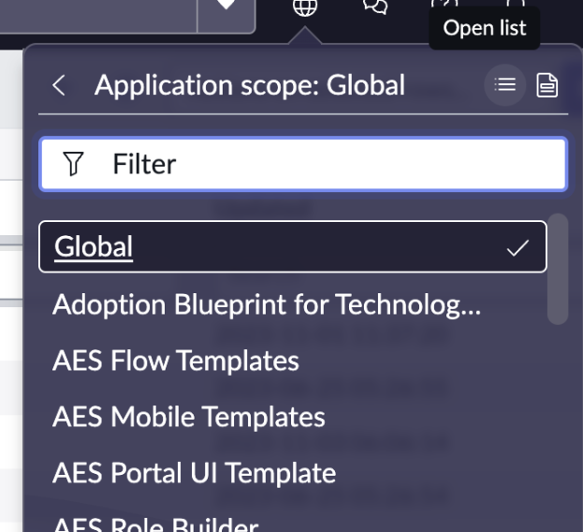Viewport: 583px width, 532px height.
Task: Open the application scope globe icon
Action: pyautogui.click(x=305, y=7)
